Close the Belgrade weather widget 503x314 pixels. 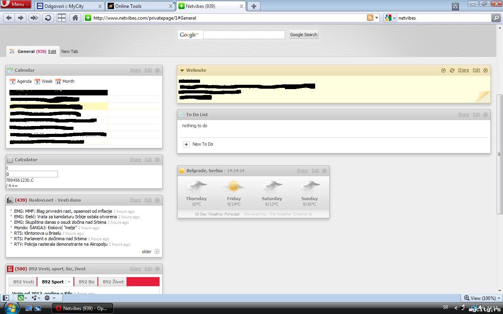point(324,171)
